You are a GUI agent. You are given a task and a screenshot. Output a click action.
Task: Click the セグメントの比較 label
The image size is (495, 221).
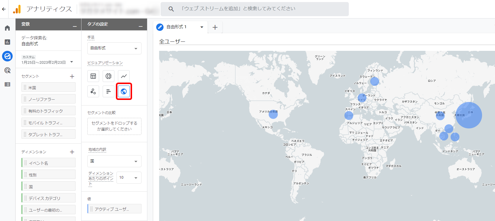click(x=101, y=113)
